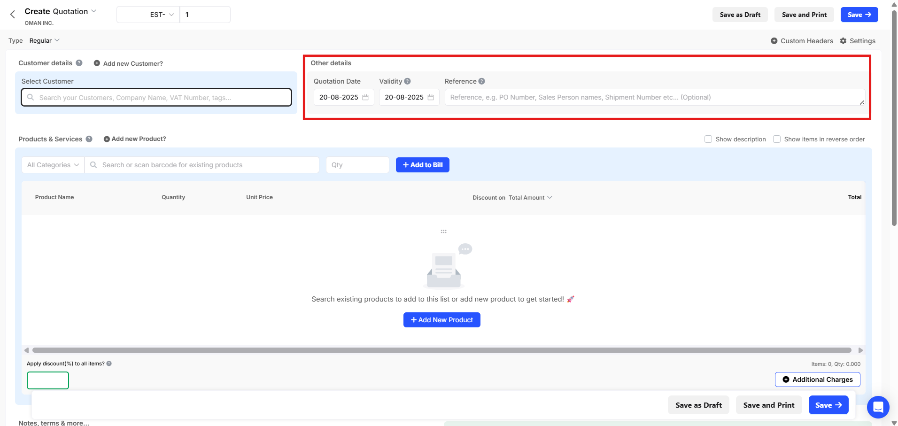Click the calendar icon in Validity date
The height and width of the screenshot is (426, 898).
click(431, 97)
